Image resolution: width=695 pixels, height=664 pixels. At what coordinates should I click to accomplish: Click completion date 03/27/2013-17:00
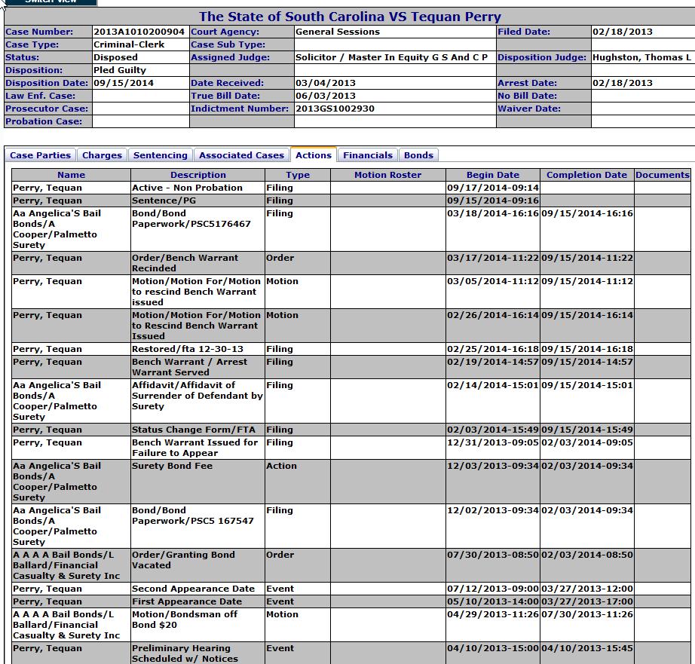(587, 601)
